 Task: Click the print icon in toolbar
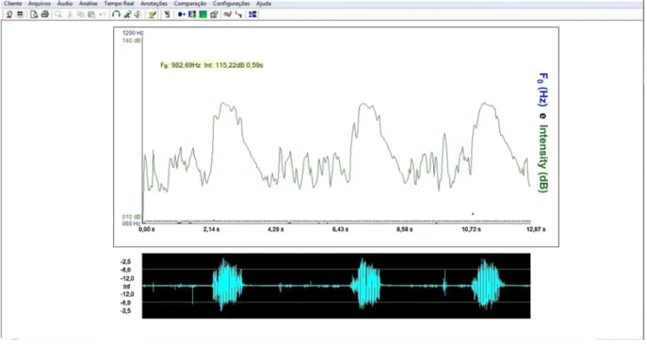45,15
